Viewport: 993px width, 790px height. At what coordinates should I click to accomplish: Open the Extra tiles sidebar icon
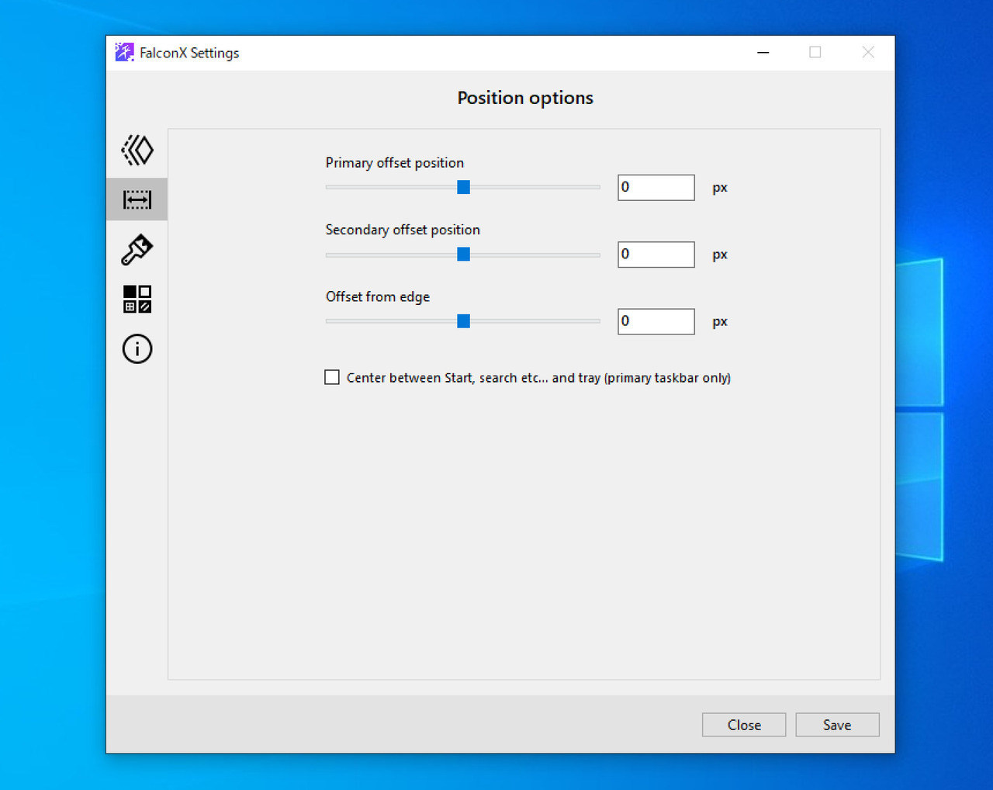click(137, 299)
